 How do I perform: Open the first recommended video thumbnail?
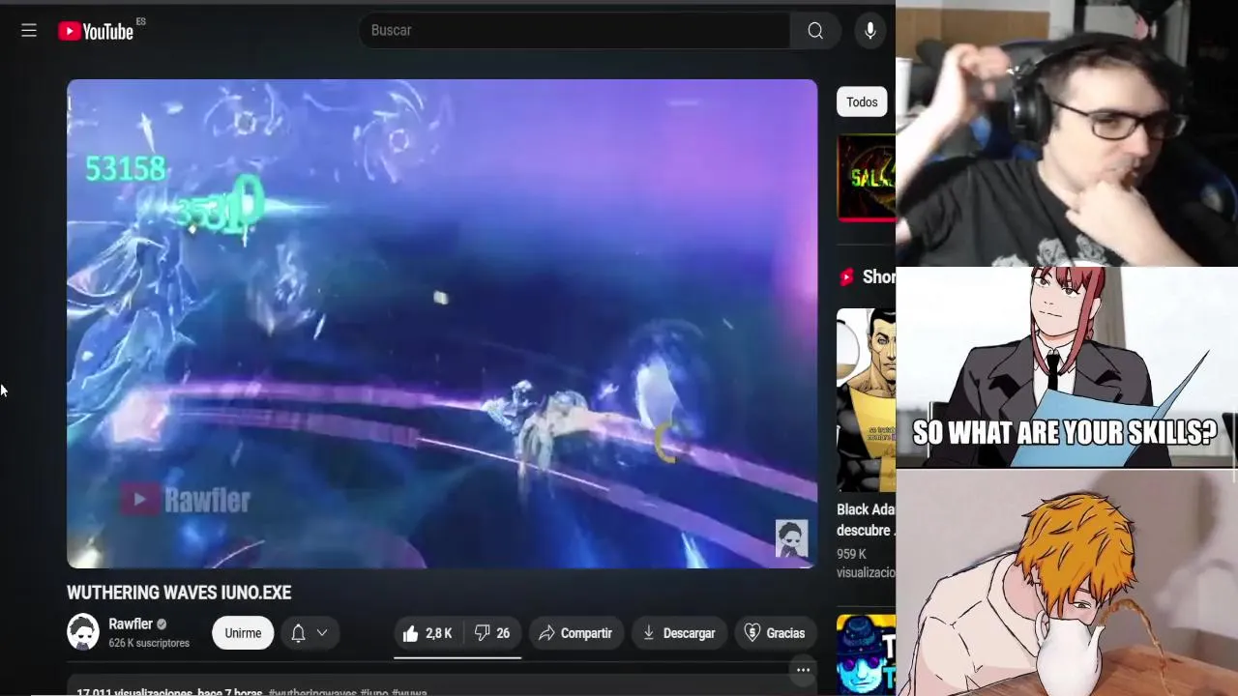click(867, 177)
